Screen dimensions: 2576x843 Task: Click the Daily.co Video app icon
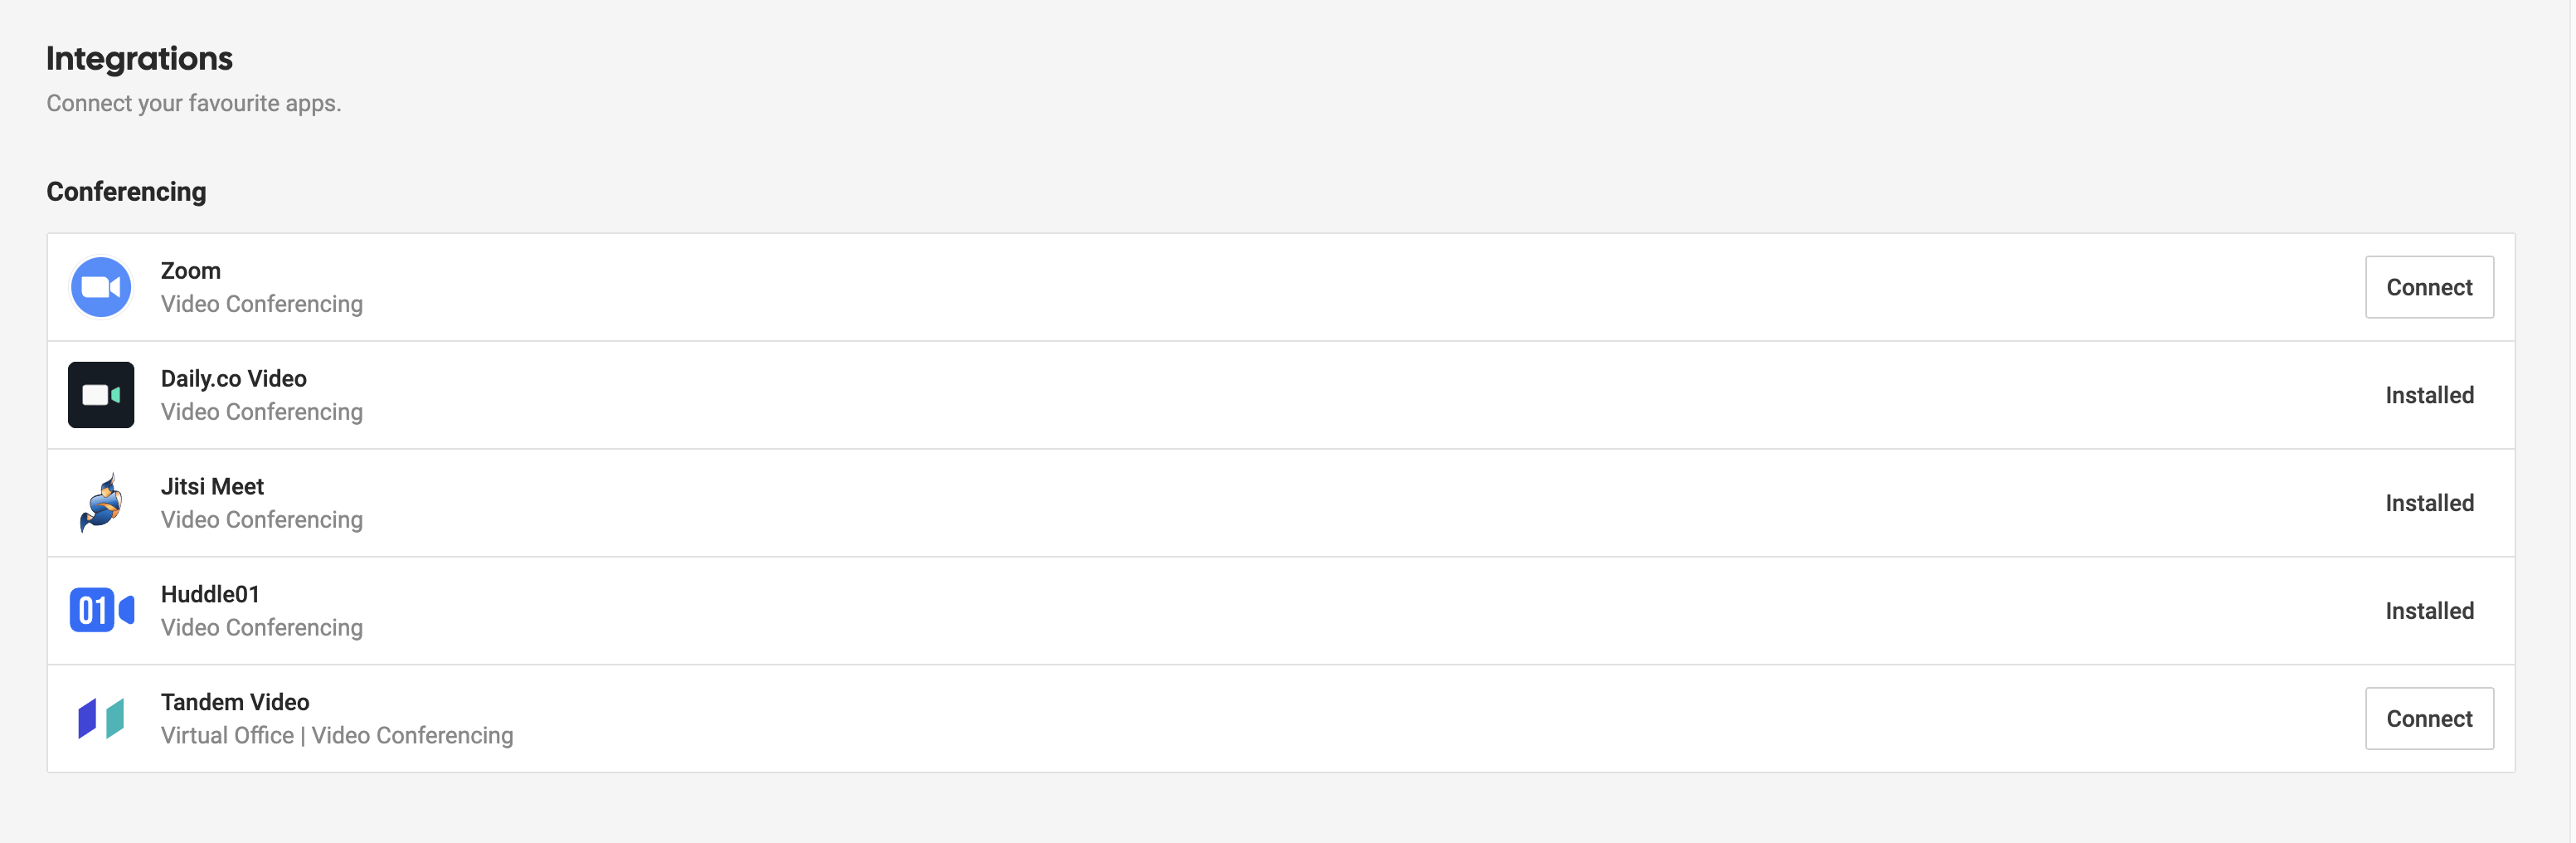tap(101, 395)
